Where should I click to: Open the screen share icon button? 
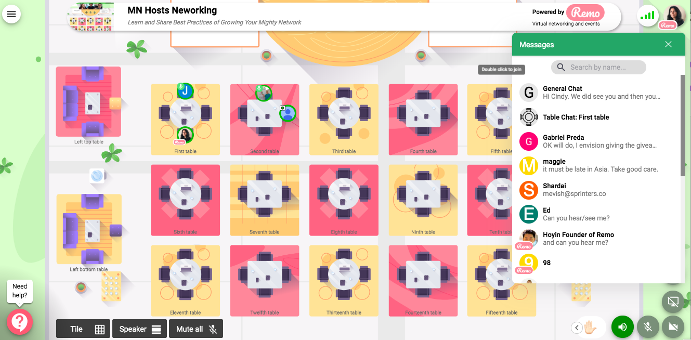(672, 301)
